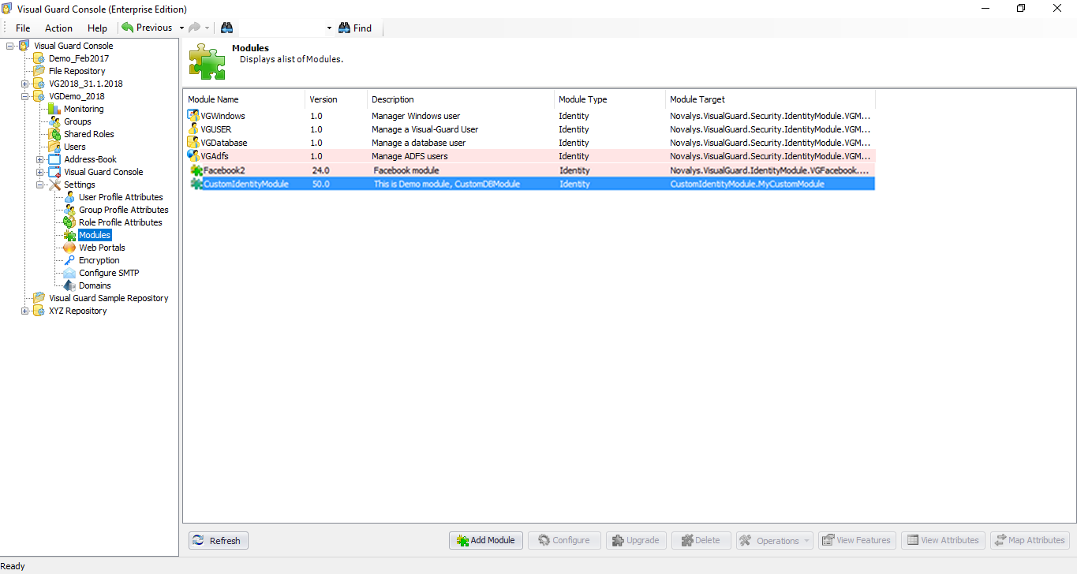Expand the XYZ Repository node
This screenshot has width=1077, height=574.
click(x=24, y=311)
